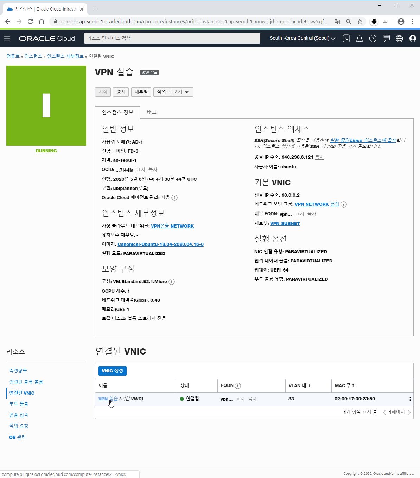Copy the public IP address via 복사

point(319,157)
